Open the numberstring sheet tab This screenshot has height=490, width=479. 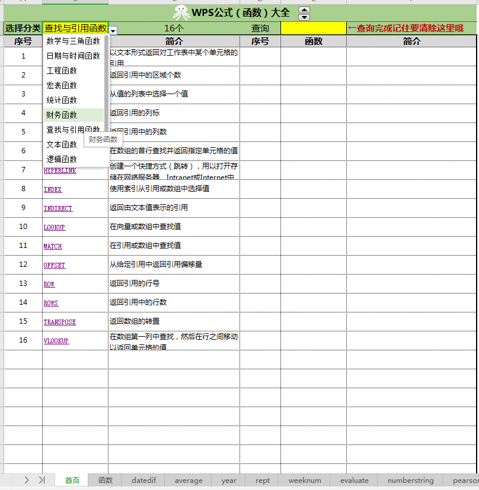410,481
